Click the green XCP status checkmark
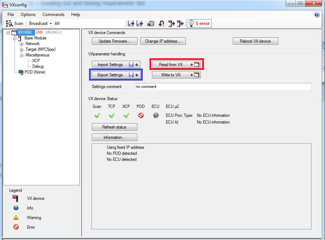The width and height of the screenshot is (325, 240). click(126, 115)
